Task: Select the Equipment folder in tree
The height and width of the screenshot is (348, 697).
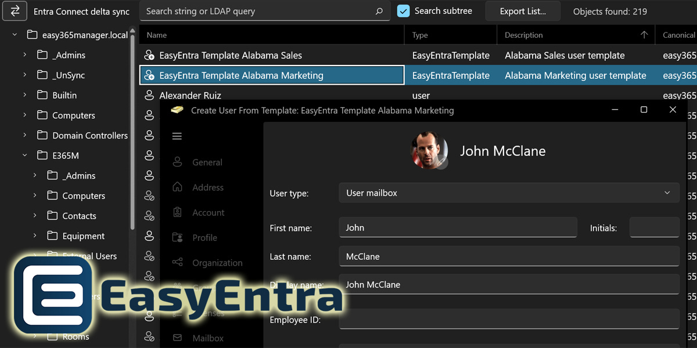Action: click(84, 236)
